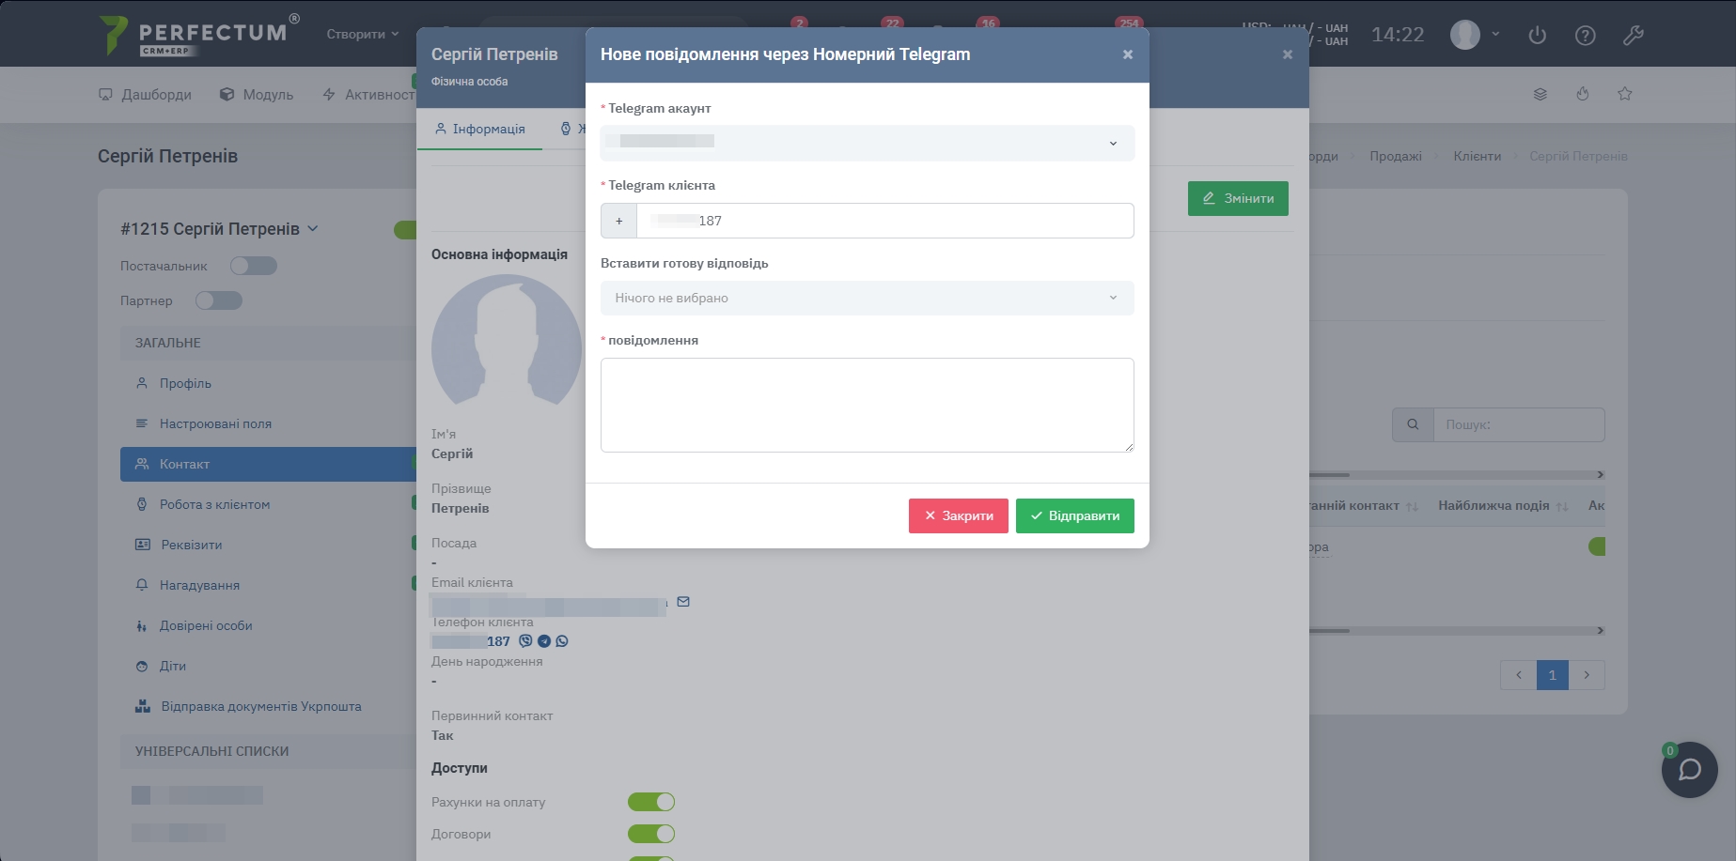The height and width of the screenshot is (861, 1736).
Task: Click Продажі breadcrumb link
Action: click(1396, 156)
